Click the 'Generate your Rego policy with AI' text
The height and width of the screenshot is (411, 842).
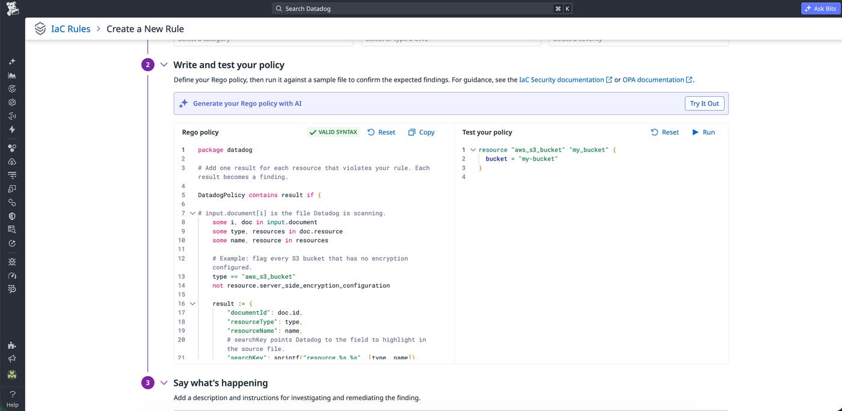click(x=247, y=103)
